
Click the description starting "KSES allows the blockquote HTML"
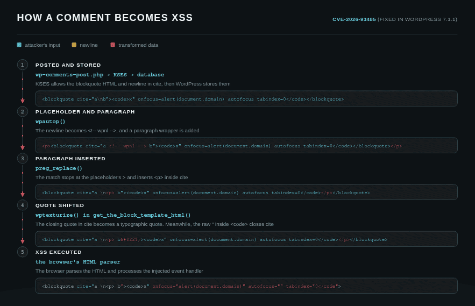coord(133,84)
